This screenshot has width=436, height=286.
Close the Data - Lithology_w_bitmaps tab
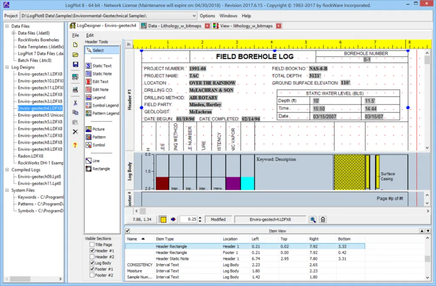(x=207, y=26)
